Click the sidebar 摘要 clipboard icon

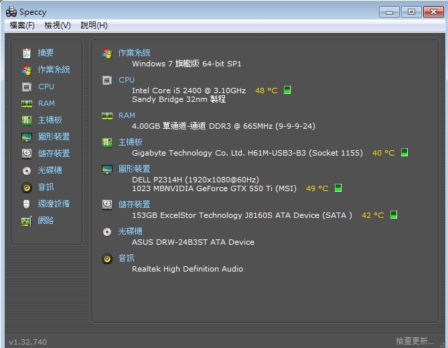tap(27, 53)
